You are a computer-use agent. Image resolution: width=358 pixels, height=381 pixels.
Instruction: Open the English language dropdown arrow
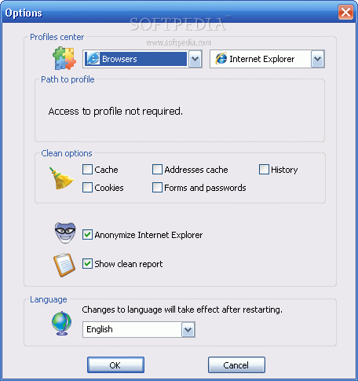[x=188, y=329]
